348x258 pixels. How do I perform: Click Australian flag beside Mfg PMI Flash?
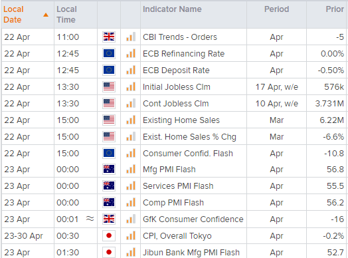click(x=109, y=170)
